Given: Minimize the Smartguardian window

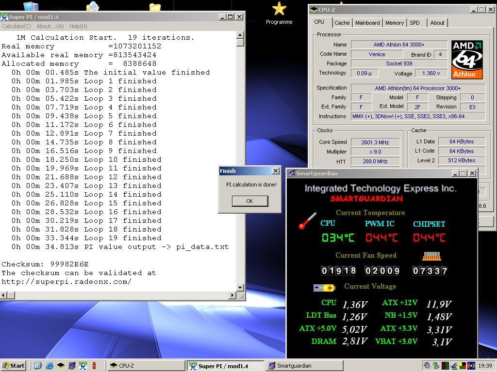Looking at the screenshot, I should click(455, 173).
